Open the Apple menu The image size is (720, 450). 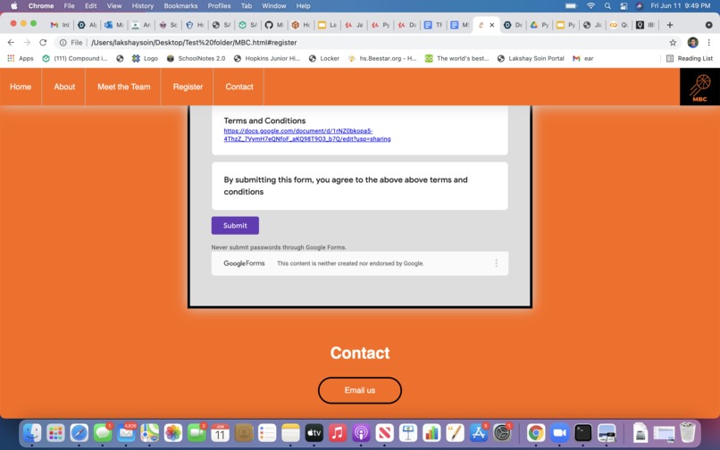pos(13,6)
